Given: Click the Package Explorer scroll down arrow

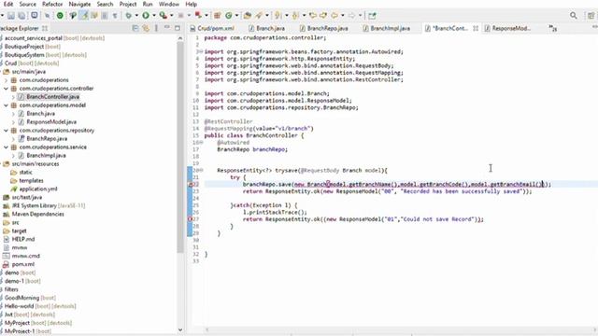Looking at the screenshot, I should [180, 329].
